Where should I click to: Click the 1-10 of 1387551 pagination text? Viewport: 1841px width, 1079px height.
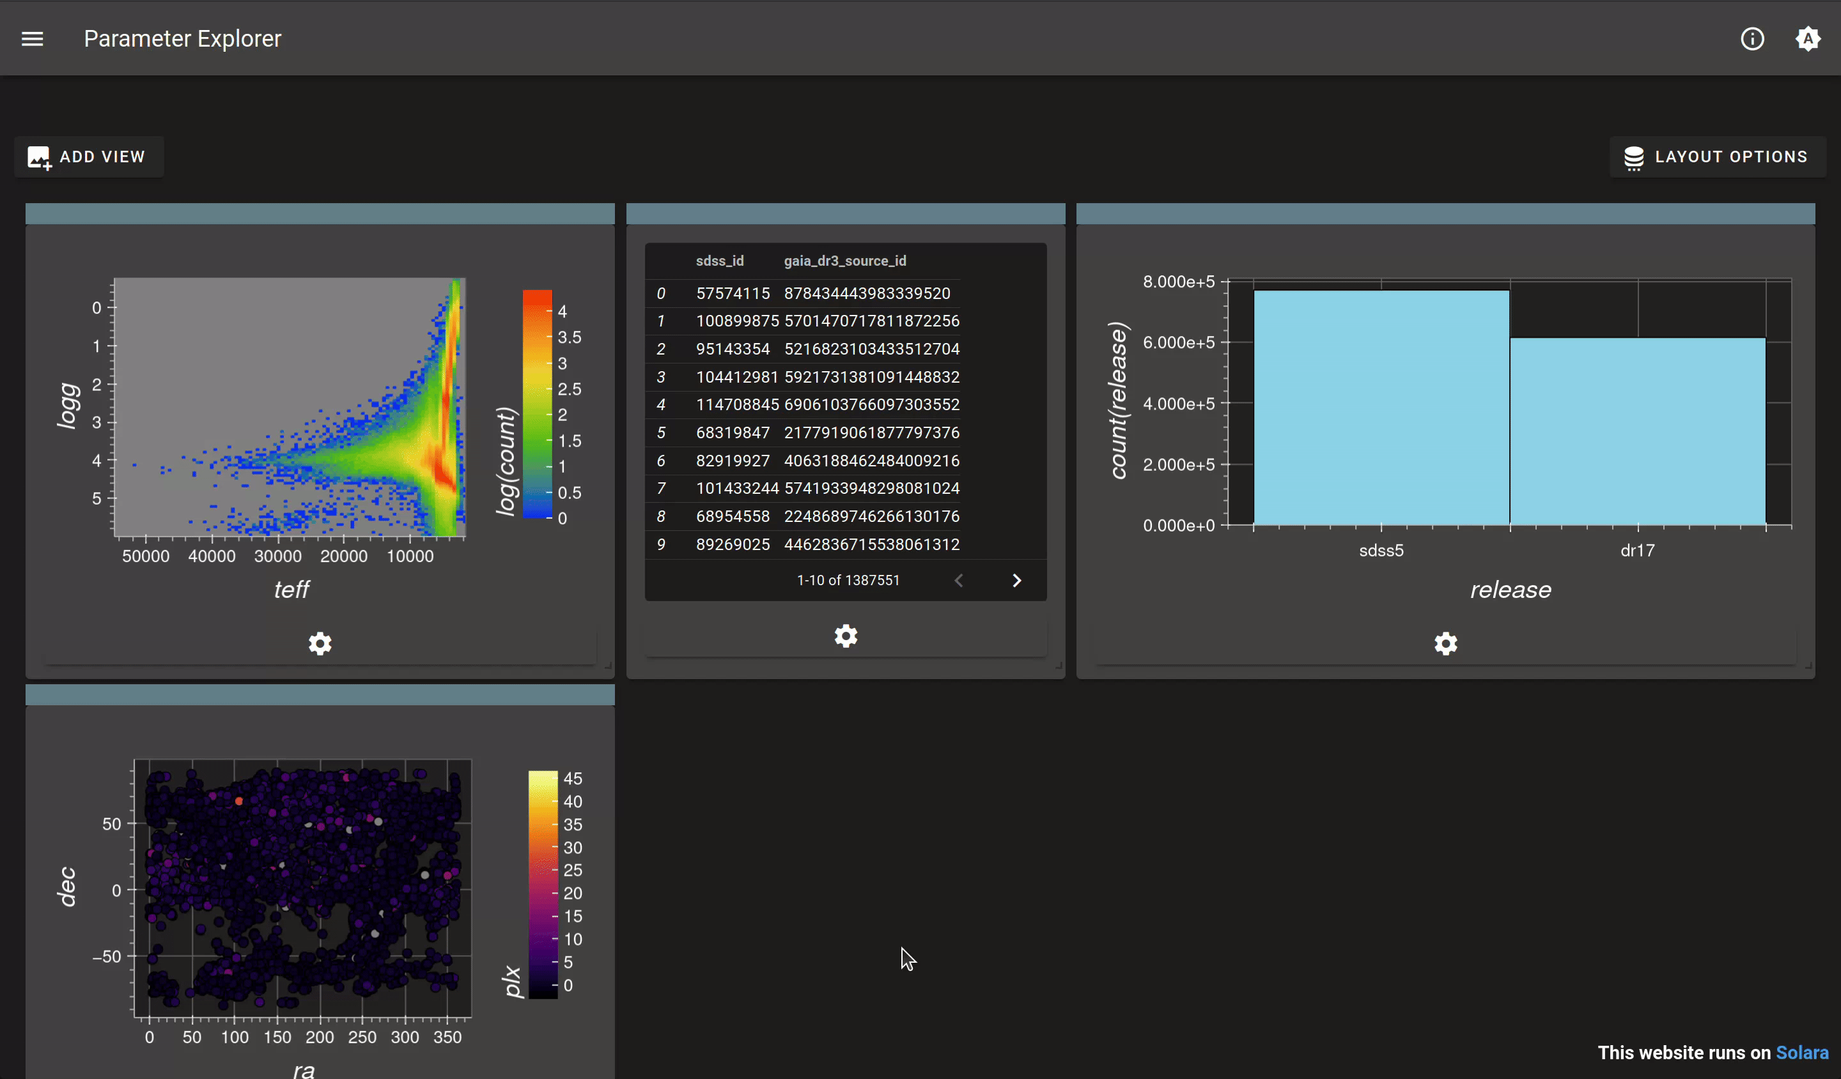848,580
